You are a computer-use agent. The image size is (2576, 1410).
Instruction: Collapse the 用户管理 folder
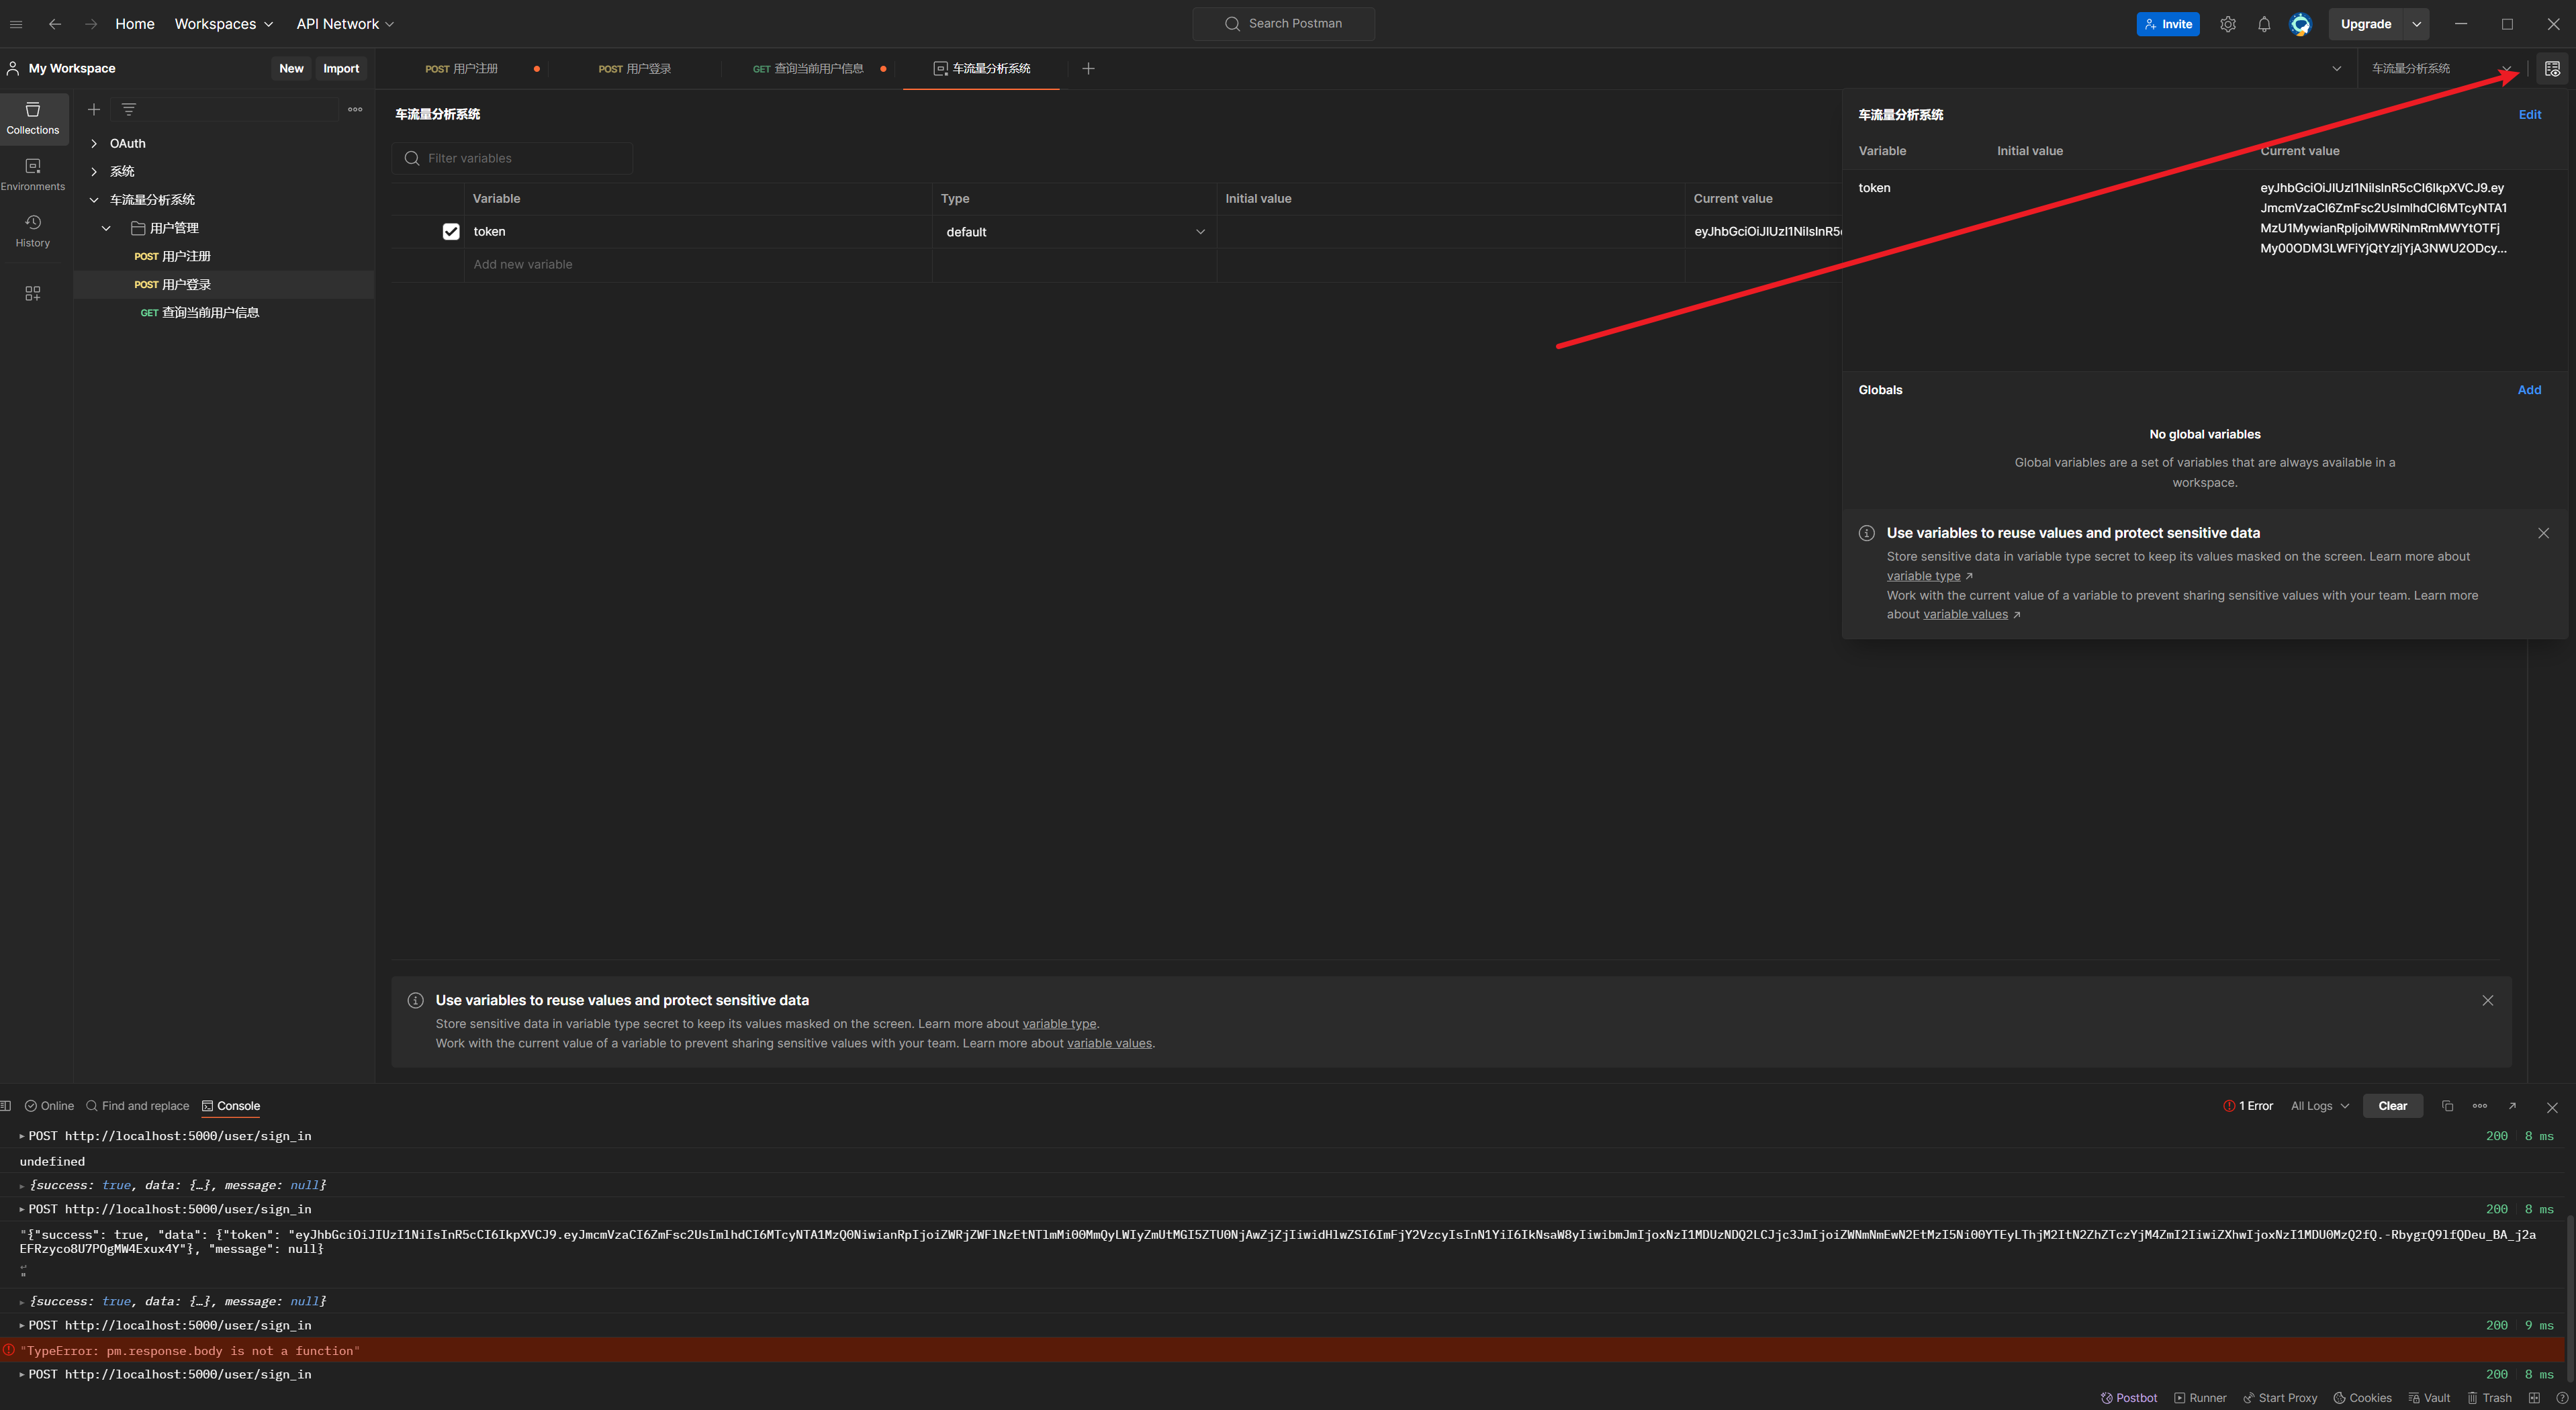pos(106,228)
